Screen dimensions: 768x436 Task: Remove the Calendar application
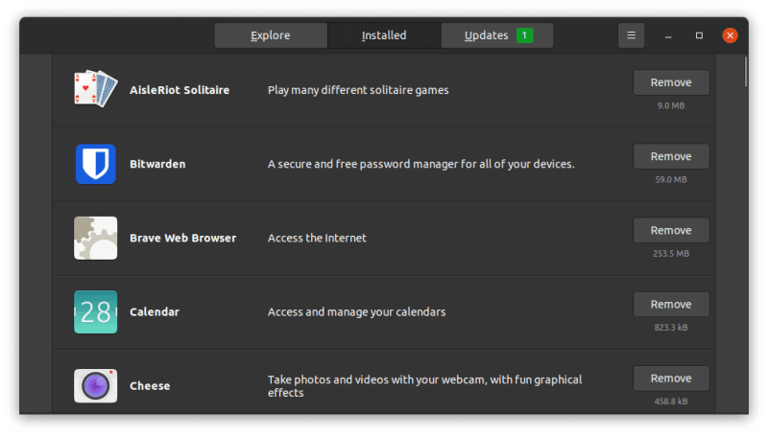[671, 304]
